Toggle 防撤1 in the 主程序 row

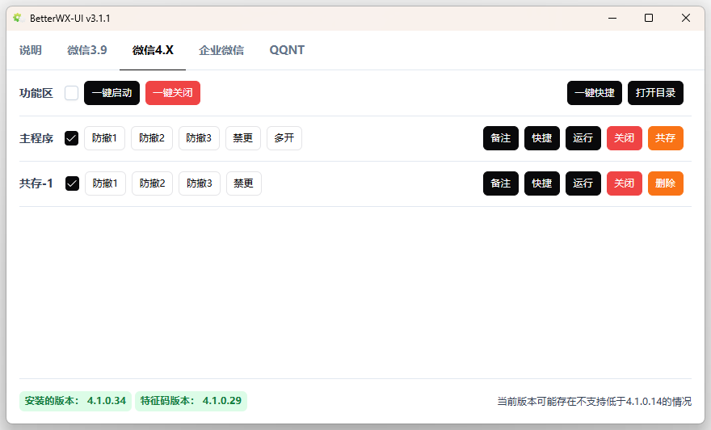pyautogui.click(x=105, y=138)
